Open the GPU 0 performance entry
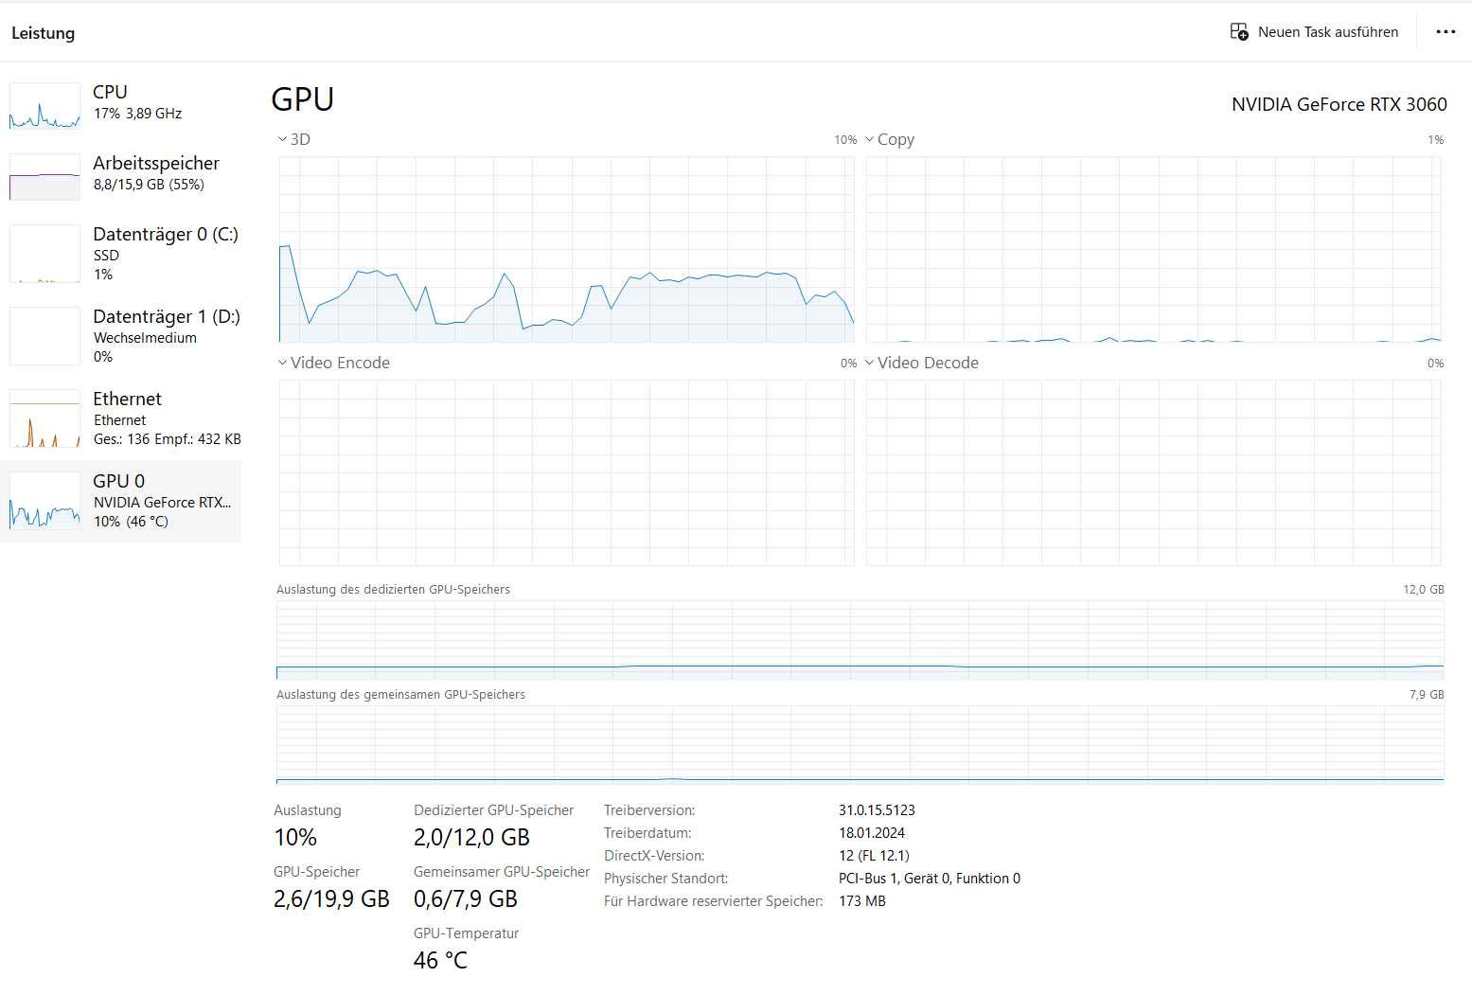 [x=121, y=501]
